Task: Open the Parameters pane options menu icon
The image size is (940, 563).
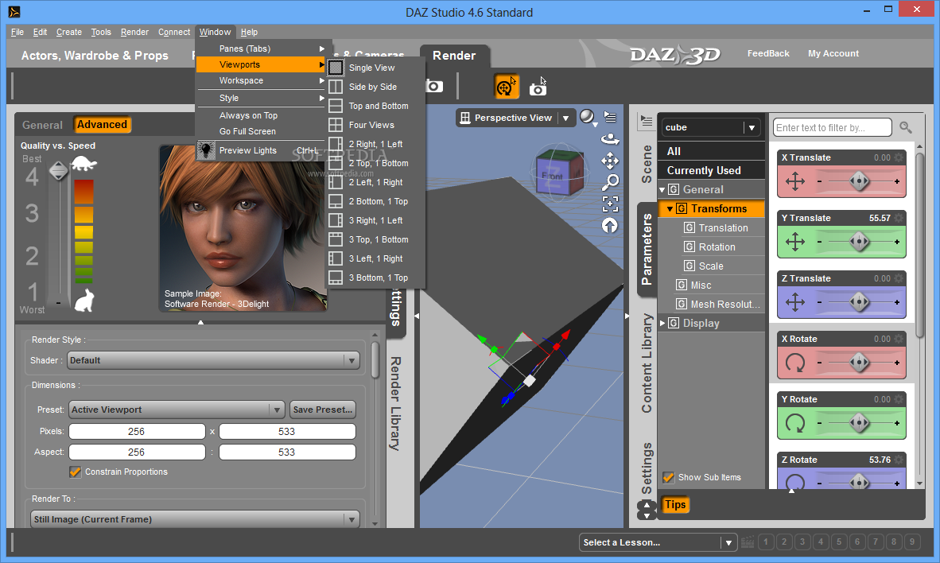Action: coord(646,121)
